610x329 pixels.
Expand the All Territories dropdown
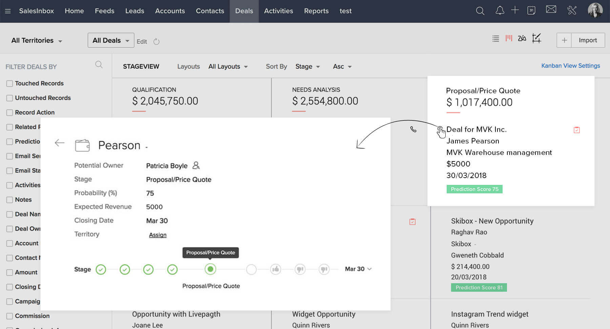tap(37, 41)
